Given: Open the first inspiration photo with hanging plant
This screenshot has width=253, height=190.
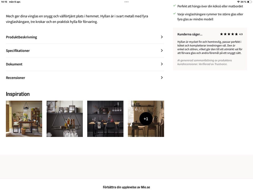Looking at the screenshot, I should pos(24,119).
